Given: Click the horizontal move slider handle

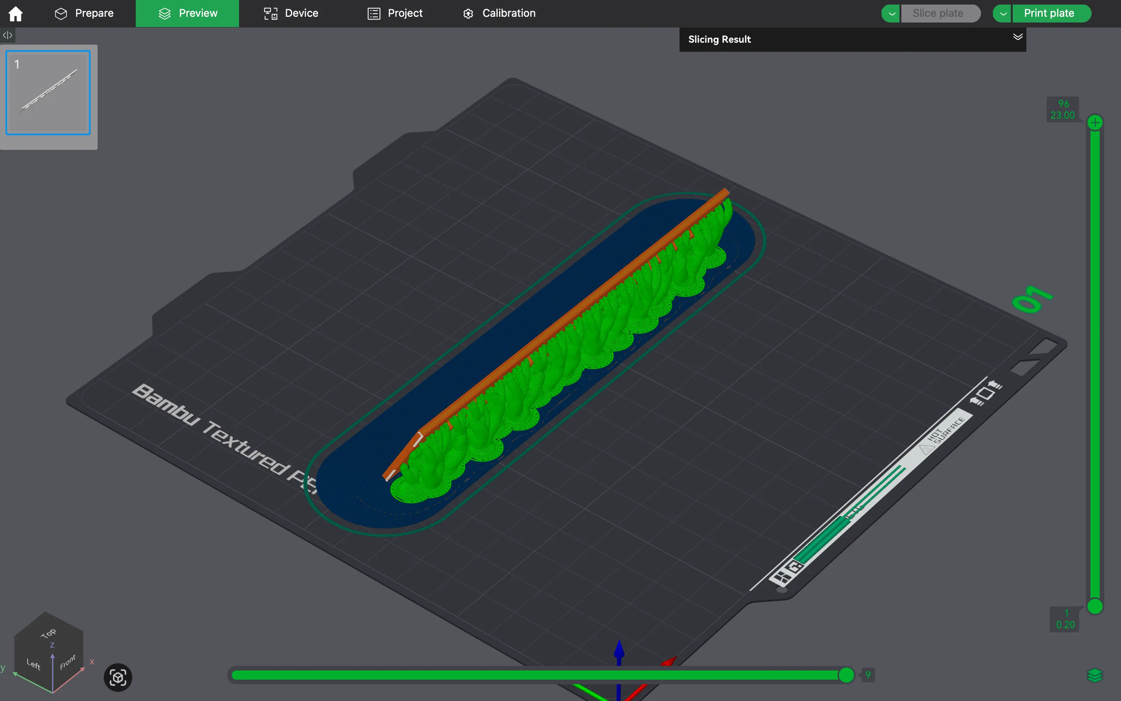Looking at the screenshot, I should pos(846,675).
